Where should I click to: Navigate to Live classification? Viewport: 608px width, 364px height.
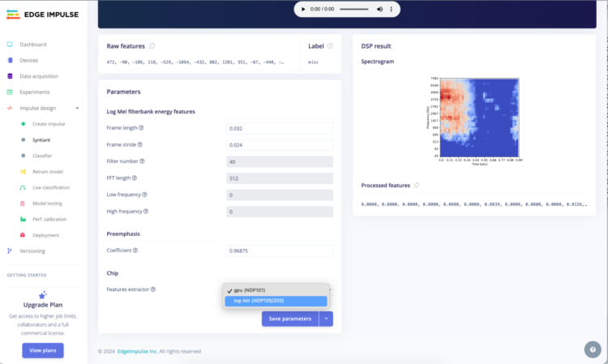(x=54, y=187)
